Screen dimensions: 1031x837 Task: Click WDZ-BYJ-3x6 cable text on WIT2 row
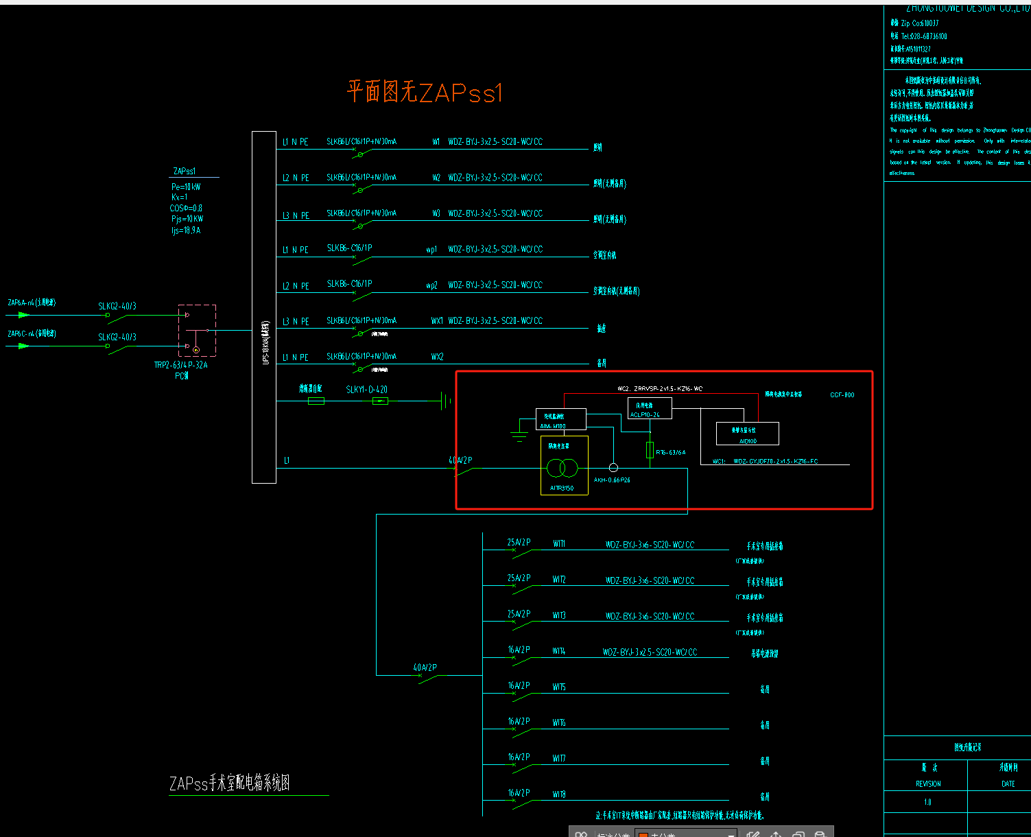[650, 580]
